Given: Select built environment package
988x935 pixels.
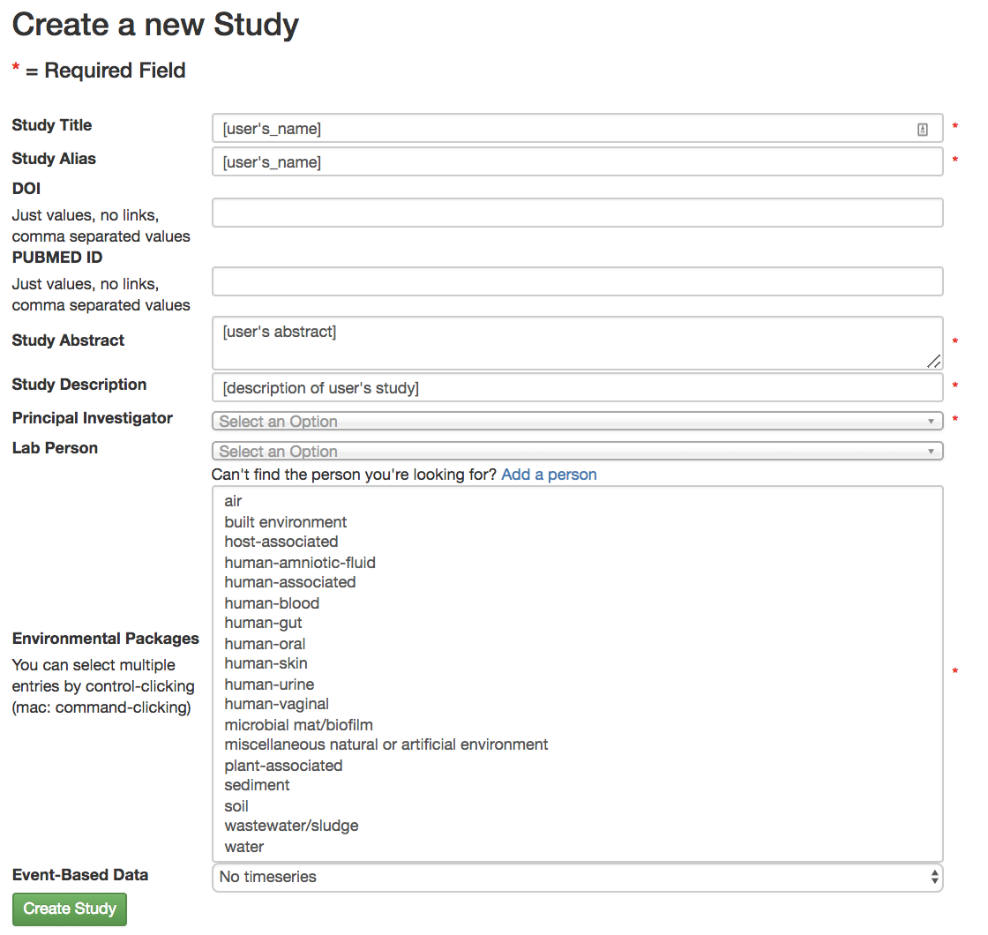Looking at the screenshot, I should (x=286, y=521).
